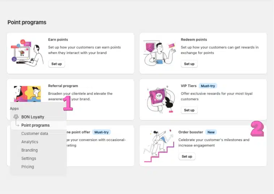Click the Must-try badge next to VIP Tiers
The image size is (274, 194).
click(208, 86)
